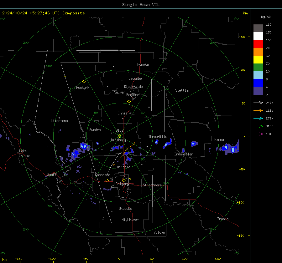Click the magenta 18TS track arrow
This screenshot has height=263, width=282.
pyautogui.click(x=258, y=134)
